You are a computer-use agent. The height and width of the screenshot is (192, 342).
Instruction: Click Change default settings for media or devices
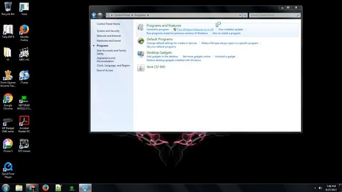pos(172,43)
